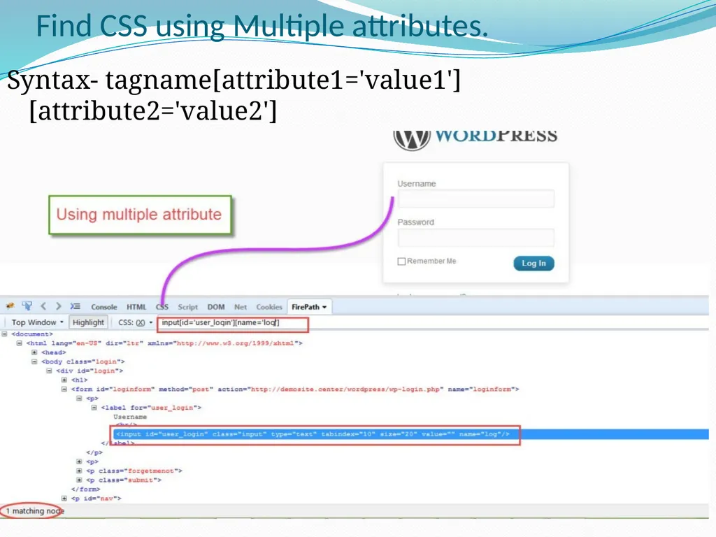
Task: Collapse the body class login node
Action: tap(34, 361)
